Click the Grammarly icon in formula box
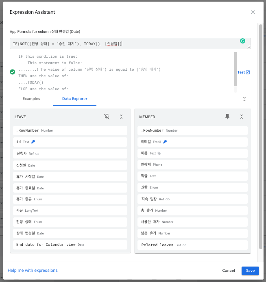 [x=242, y=41]
